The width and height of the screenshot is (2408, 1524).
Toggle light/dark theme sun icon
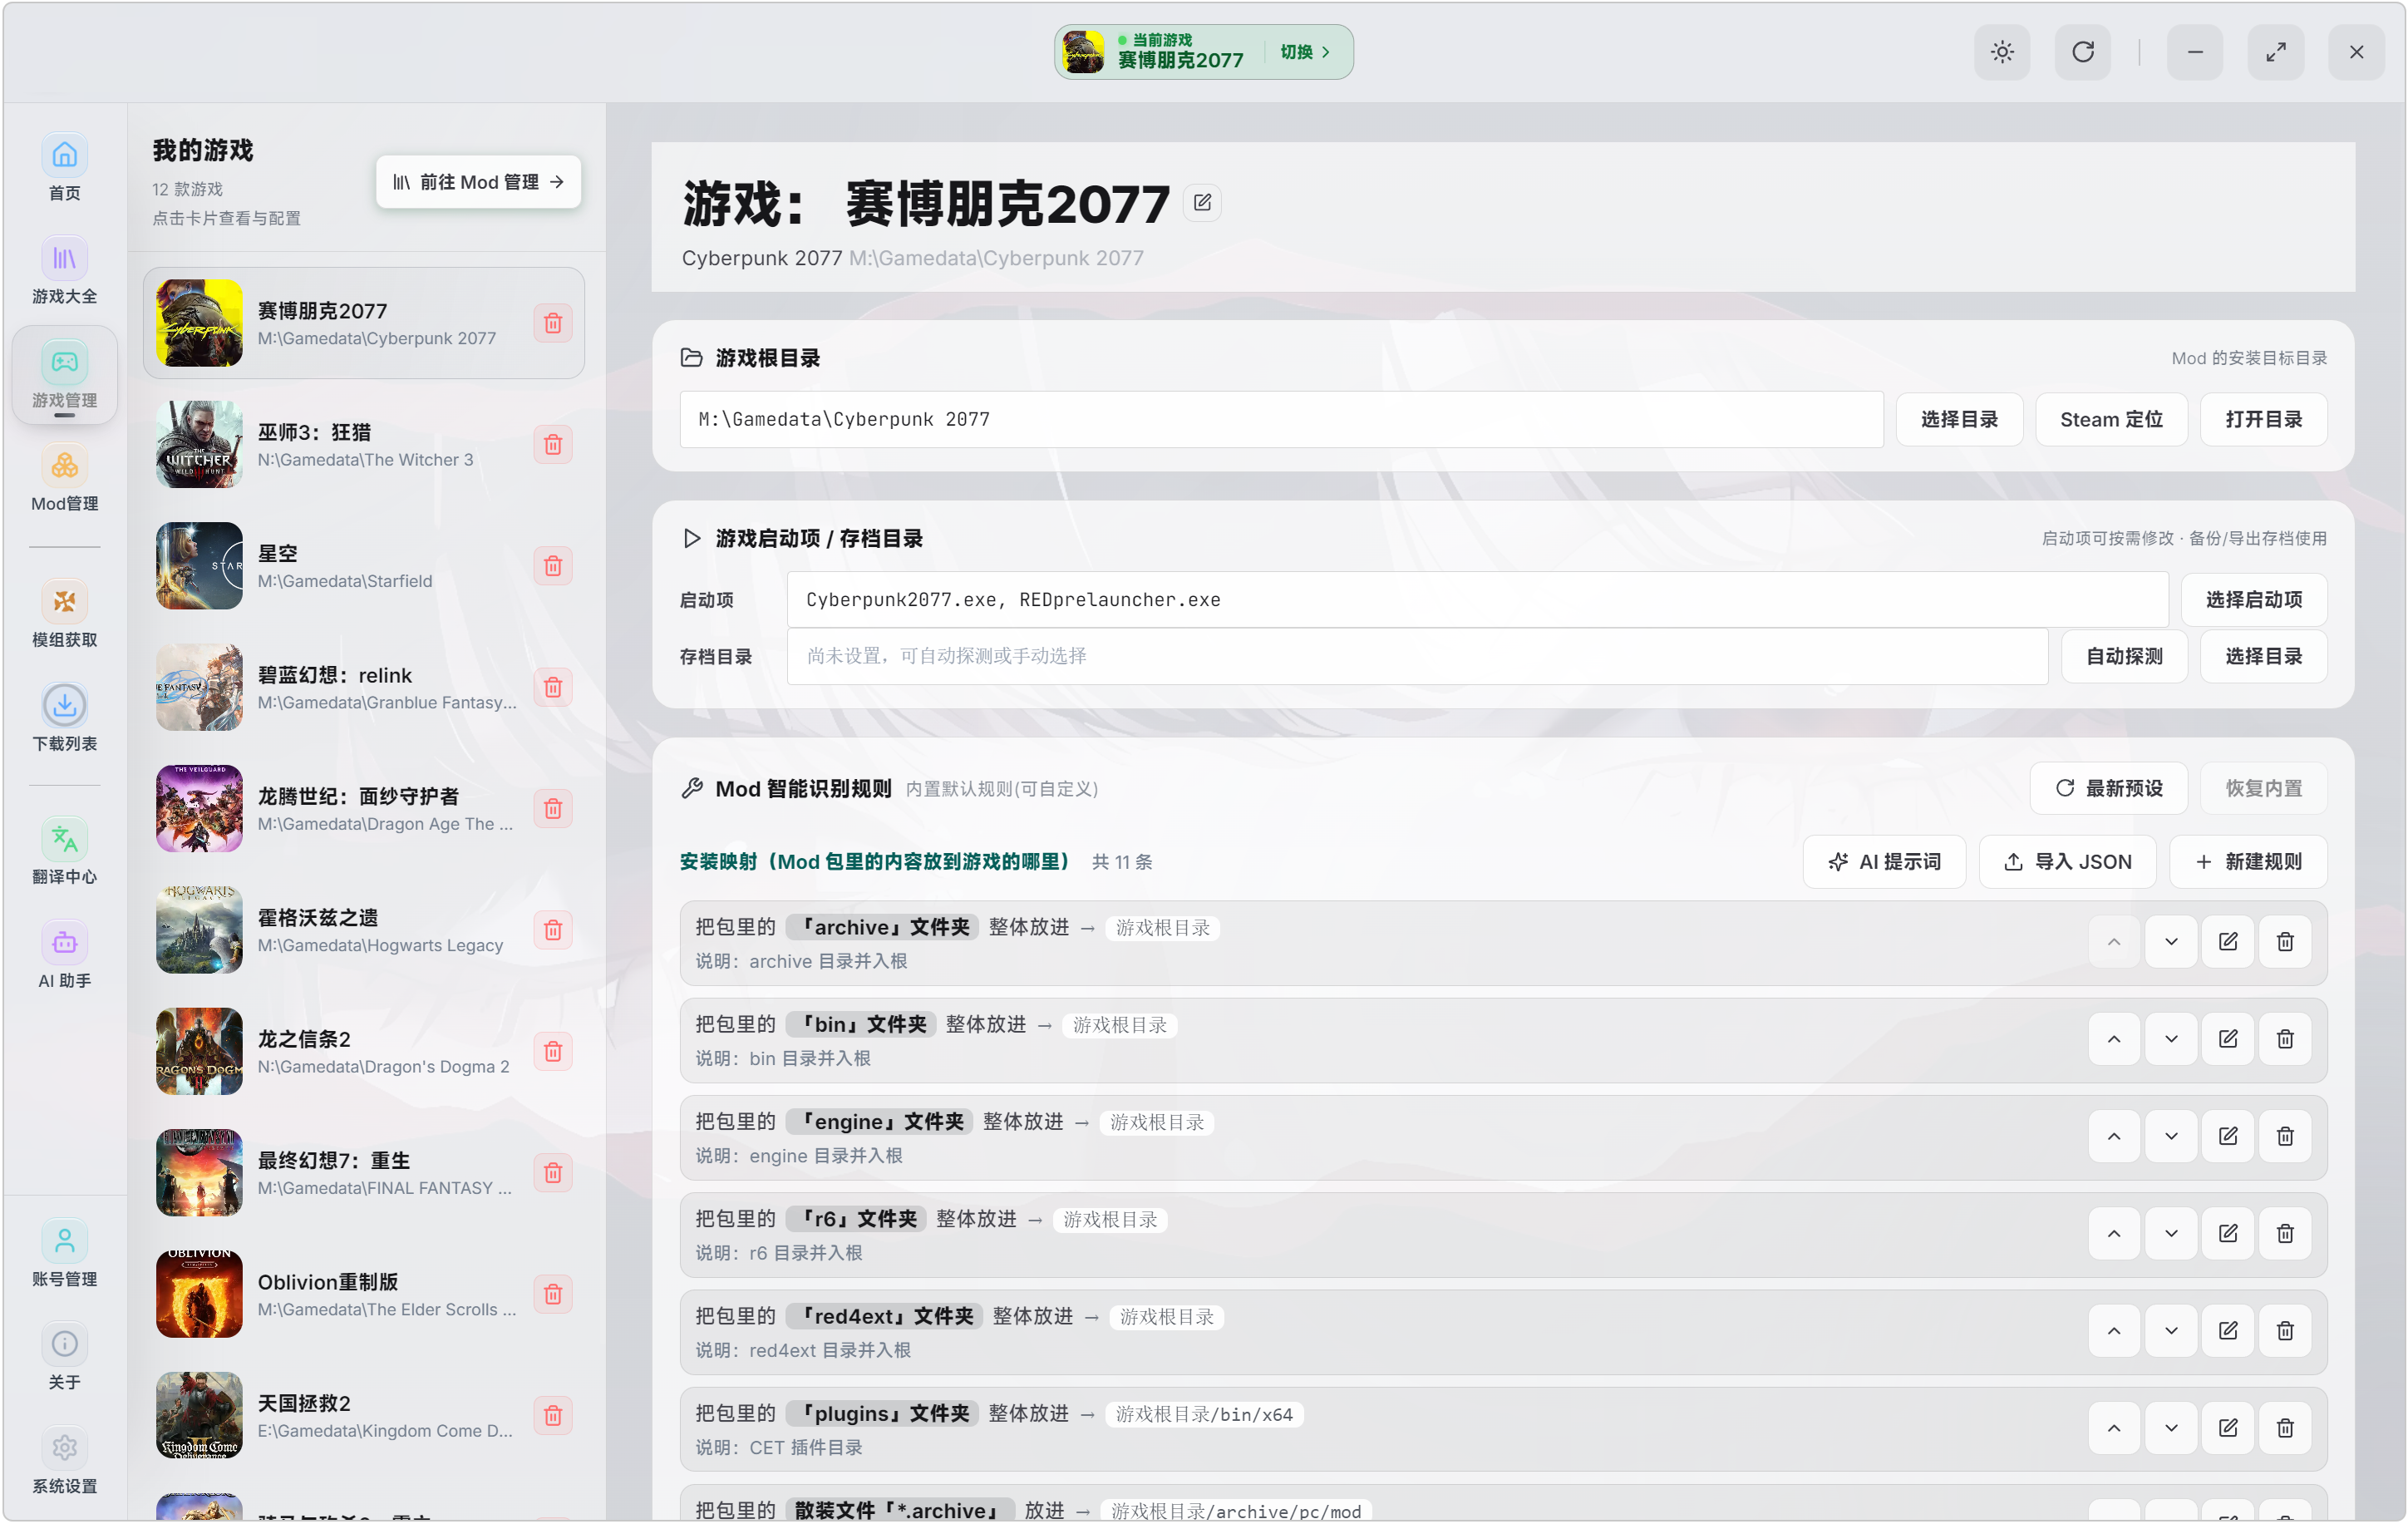[x=2002, y=52]
